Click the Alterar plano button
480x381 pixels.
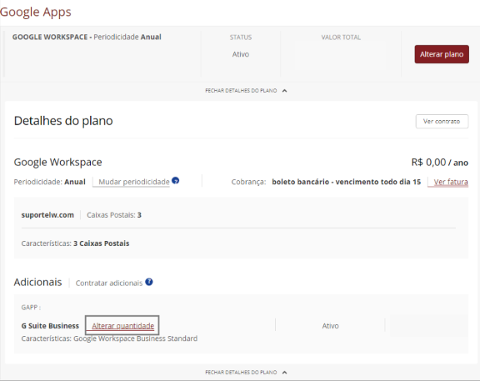coord(442,54)
